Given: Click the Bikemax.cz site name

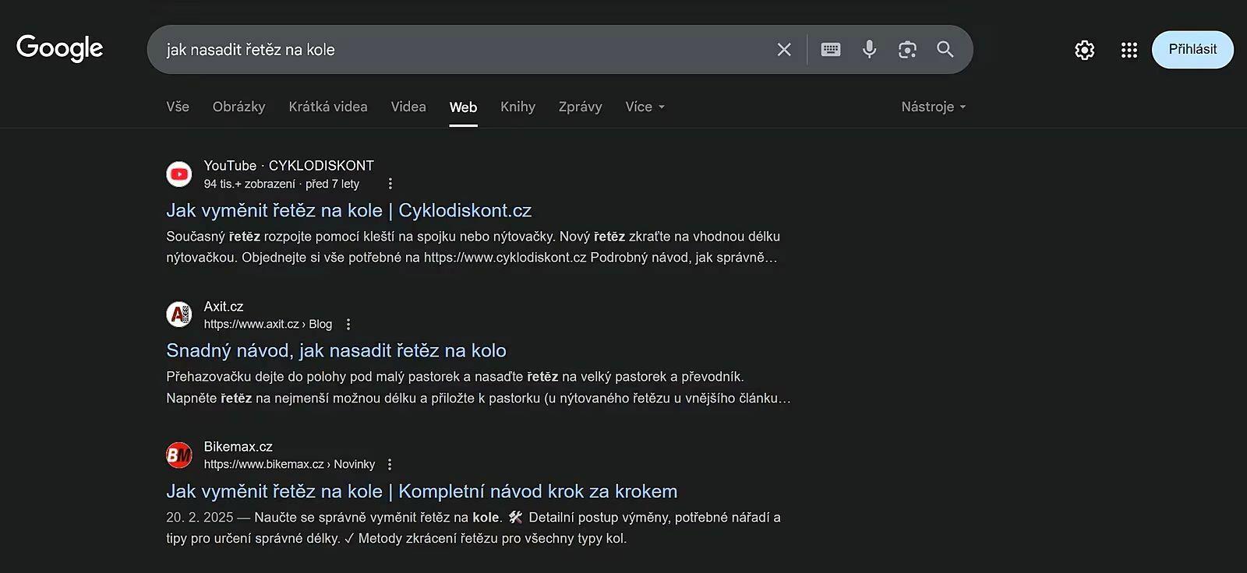Looking at the screenshot, I should pyautogui.click(x=238, y=446).
